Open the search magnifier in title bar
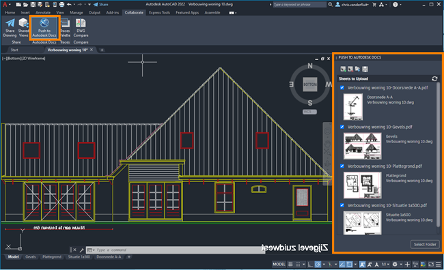 tap(331, 5)
